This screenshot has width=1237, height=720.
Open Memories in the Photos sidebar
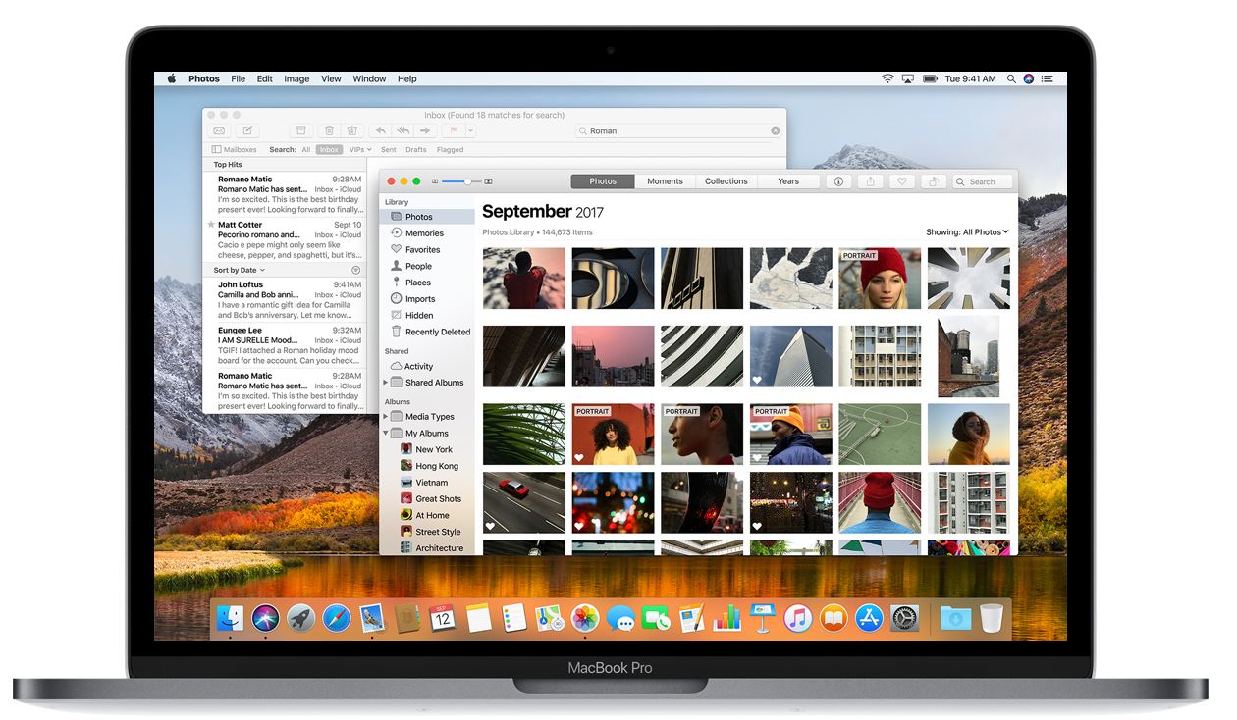pyautogui.click(x=425, y=233)
